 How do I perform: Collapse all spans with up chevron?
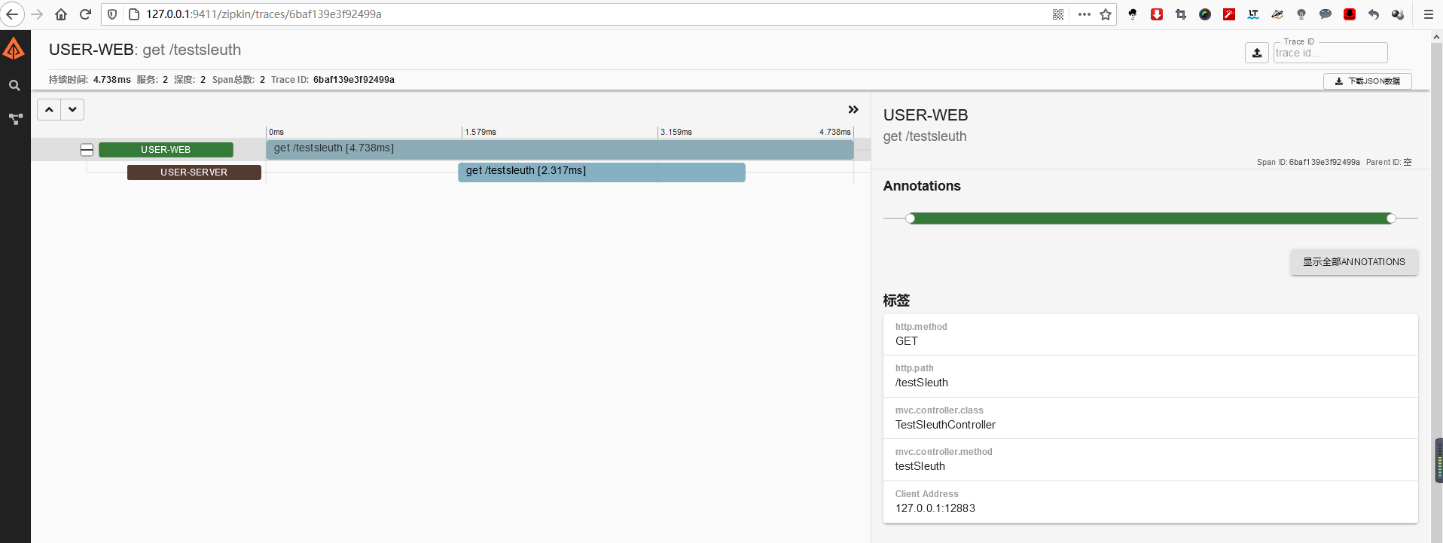tap(49, 110)
